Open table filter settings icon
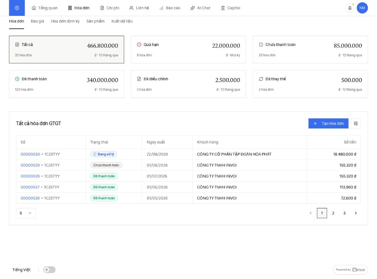This screenshot has height=279, width=377. (x=356, y=124)
